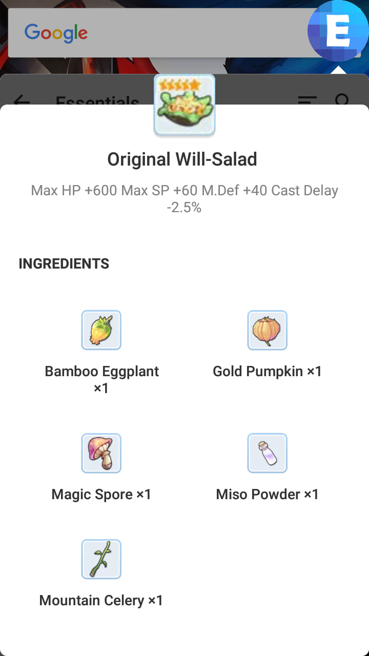Image resolution: width=369 pixels, height=656 pixels.
Task: Tap the Bamboo Eggplant ingredient icon
Action: [101, 330]
